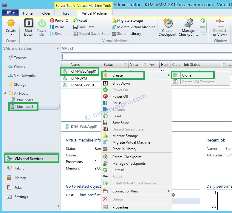The width and height of the screenshot is (232, 213).
Task: Open the Virtual Machine State filter dropdown
Action: pyautogui.click(x=145, y=64)
